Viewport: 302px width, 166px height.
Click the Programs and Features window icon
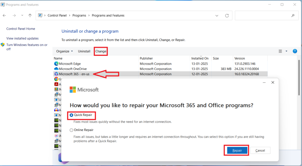[3, 5]
